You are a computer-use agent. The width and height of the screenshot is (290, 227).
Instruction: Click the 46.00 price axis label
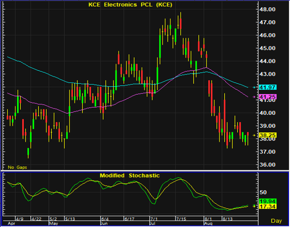coord(267,35)
